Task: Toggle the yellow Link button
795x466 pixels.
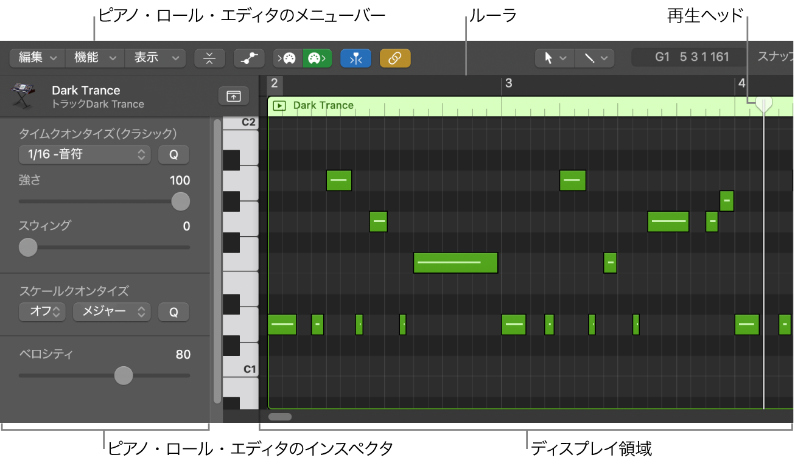Action: tap(395, 58)
